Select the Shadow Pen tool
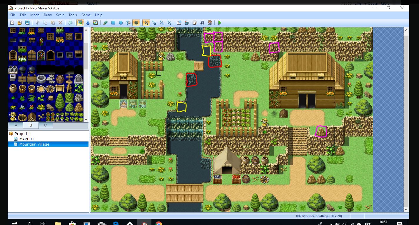 [x=136, y=23]
